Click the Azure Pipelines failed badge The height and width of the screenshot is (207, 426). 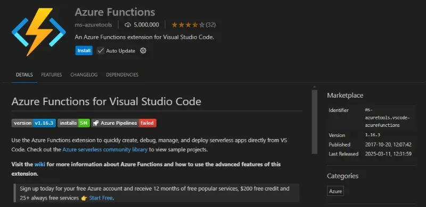click(x=124, y=123)
